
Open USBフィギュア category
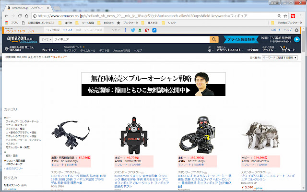(x=14, y=164)
